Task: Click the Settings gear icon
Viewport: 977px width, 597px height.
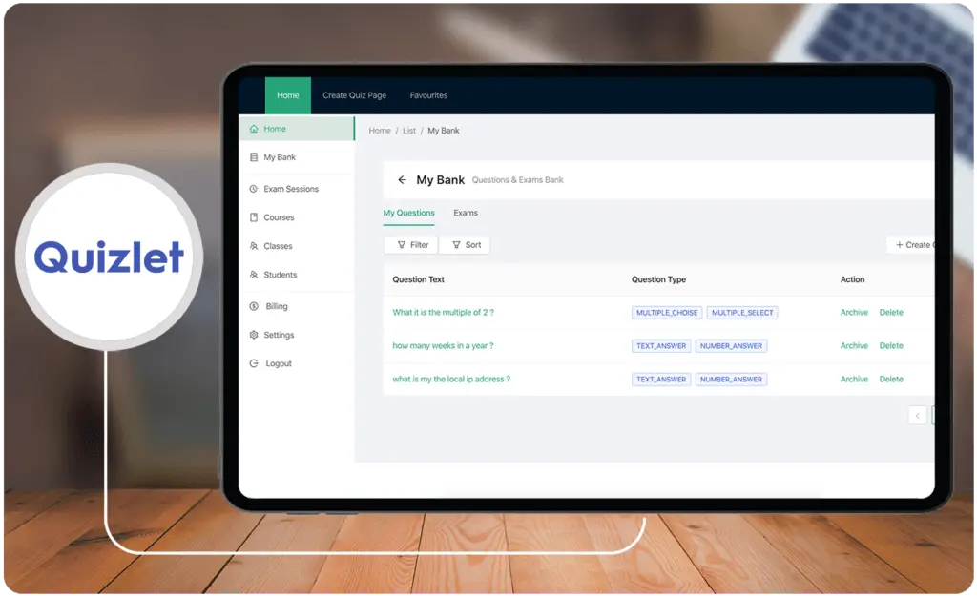Action: click(254, 335)
